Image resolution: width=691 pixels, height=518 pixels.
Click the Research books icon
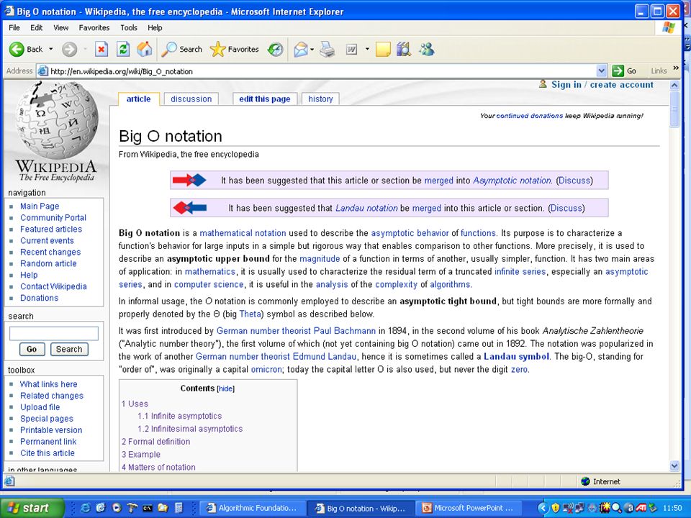tap(404, 50)
